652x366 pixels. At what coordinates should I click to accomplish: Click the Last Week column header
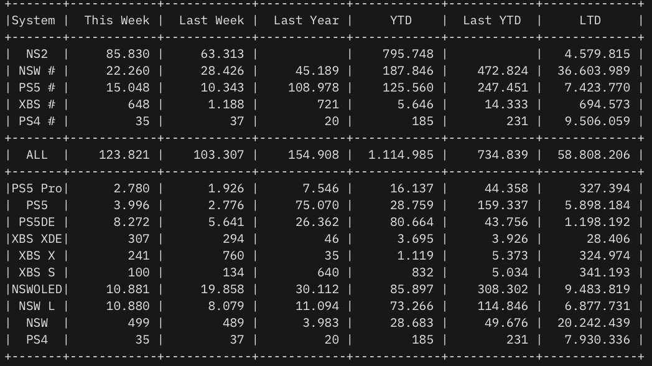pos(212,21)
